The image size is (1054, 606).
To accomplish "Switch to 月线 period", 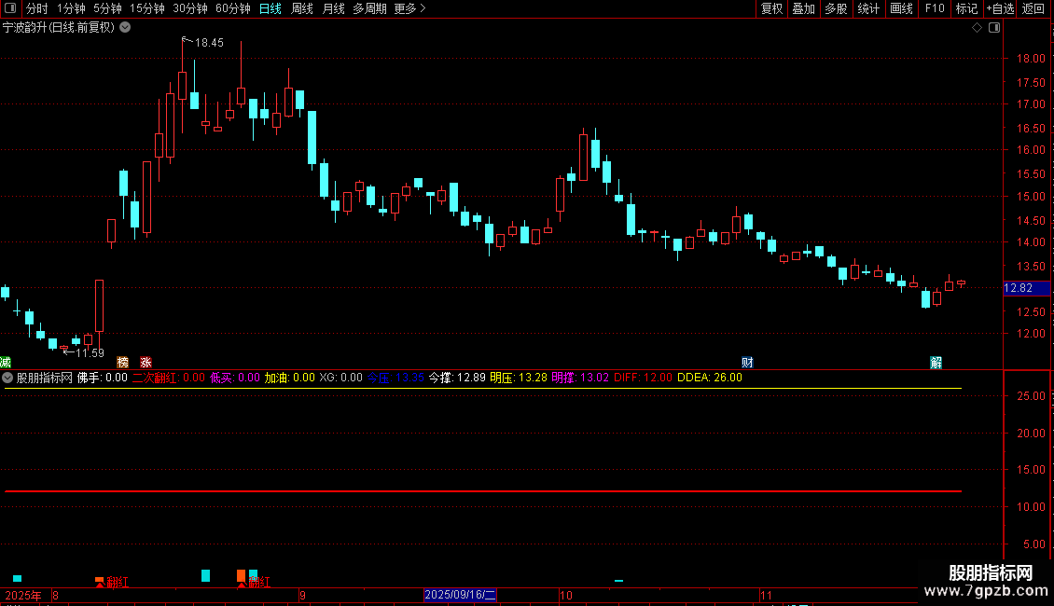I will tap(333, 8).
